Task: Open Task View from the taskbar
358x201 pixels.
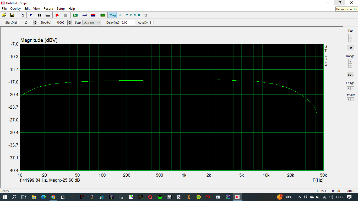Action: 23,197
